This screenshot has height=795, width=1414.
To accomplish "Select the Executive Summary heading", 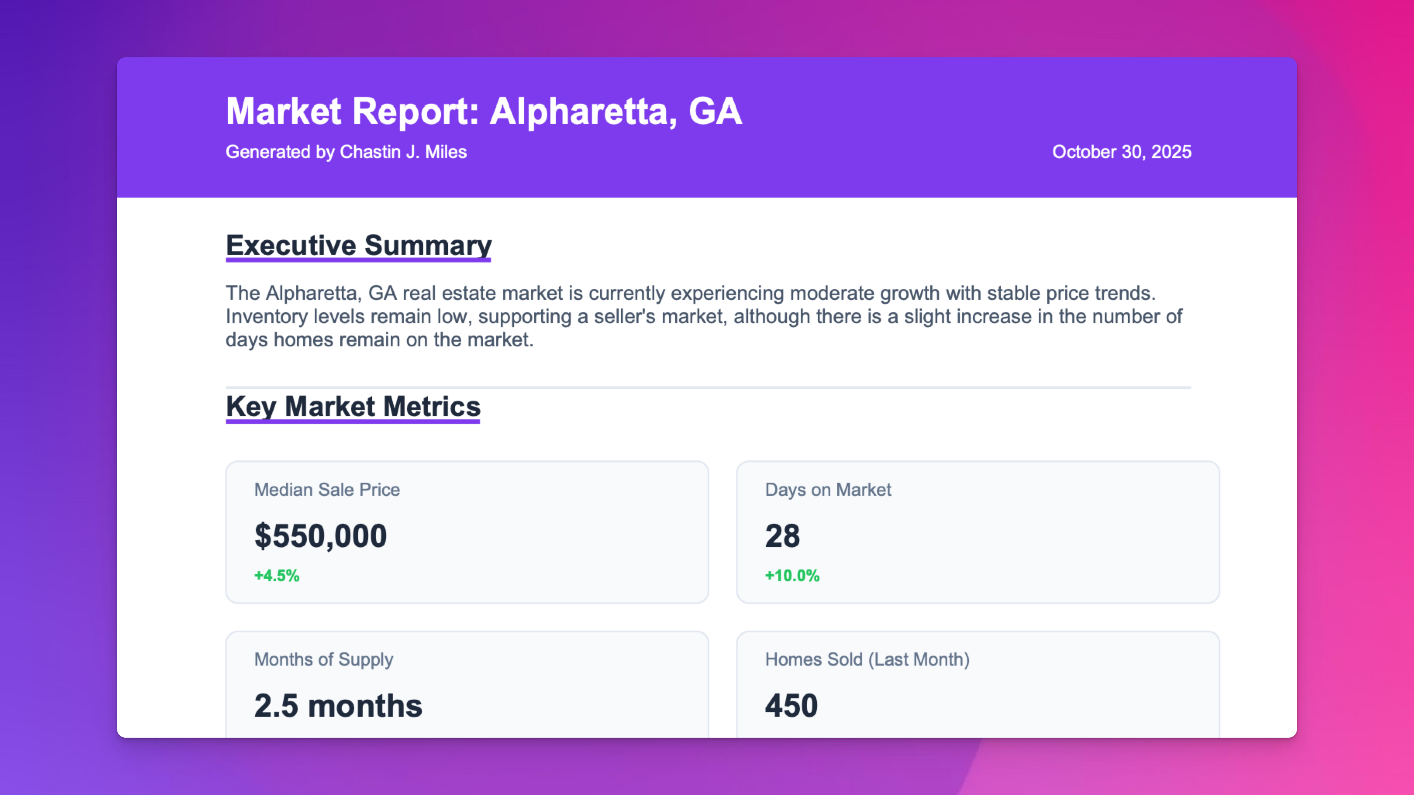I will [359, 245].
